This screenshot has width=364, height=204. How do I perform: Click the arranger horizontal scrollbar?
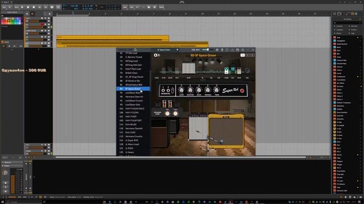coord(181,158)
